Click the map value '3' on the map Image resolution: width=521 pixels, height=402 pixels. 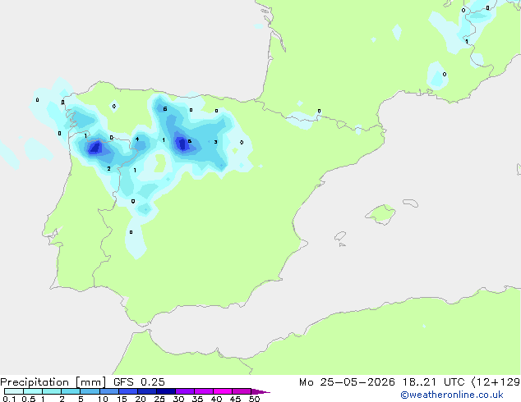pos(215,142)
